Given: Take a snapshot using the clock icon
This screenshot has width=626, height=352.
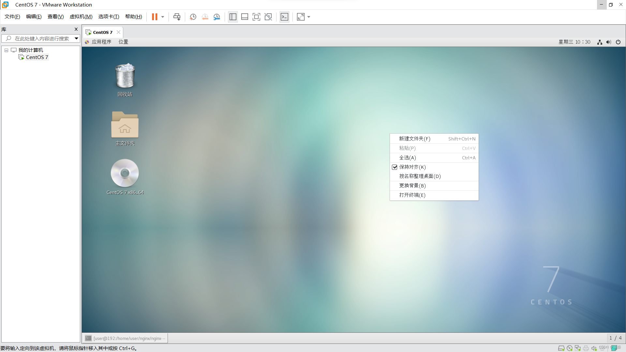Looking at the screenshot, I should [193, 17].
